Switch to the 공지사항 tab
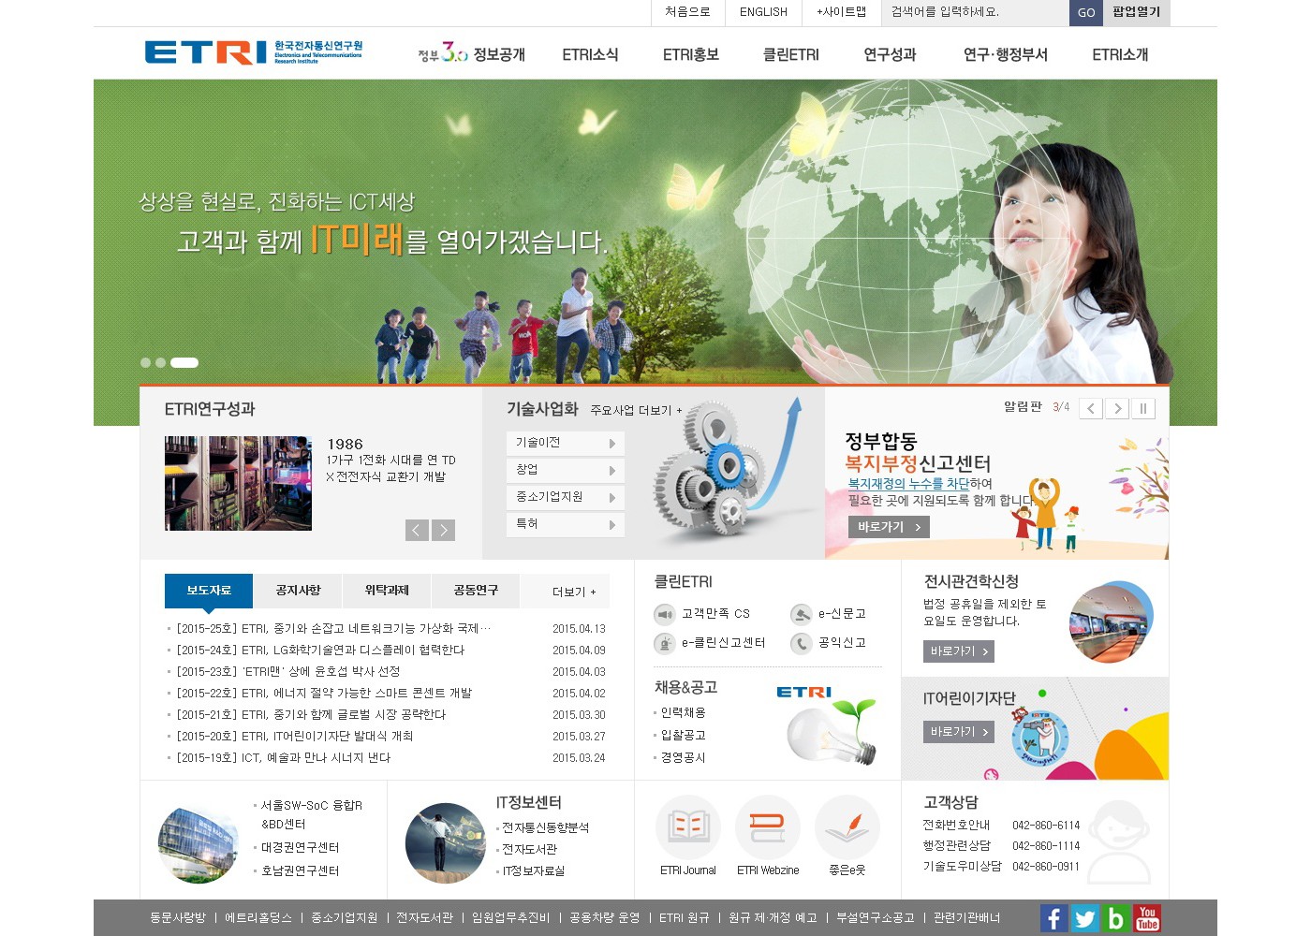1311x936 pixels. click(298, 591)
